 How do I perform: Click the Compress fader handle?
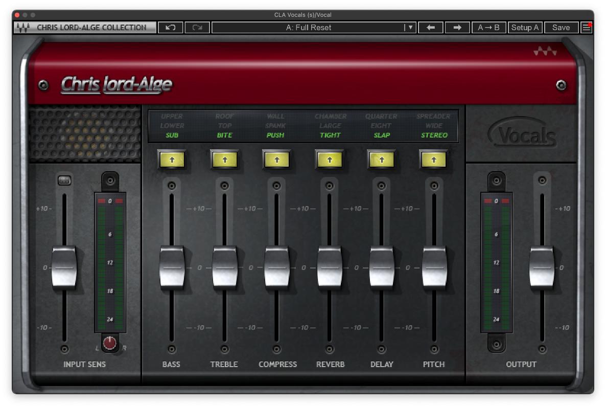277,267
